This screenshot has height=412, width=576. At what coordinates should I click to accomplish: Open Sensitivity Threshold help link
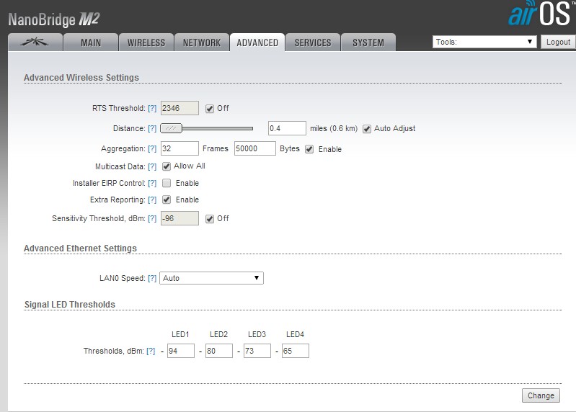coord(152,218)
